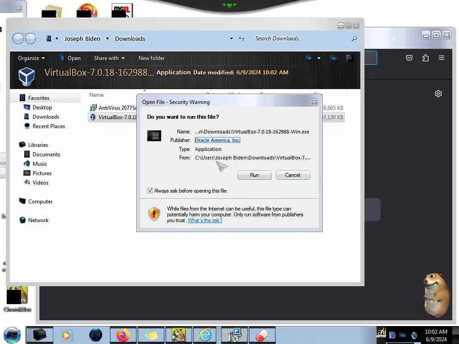This screenshot has width=459, height=344.
Task: Click the network tray icon
Action: pyautogui.click(x=403, y=335)
